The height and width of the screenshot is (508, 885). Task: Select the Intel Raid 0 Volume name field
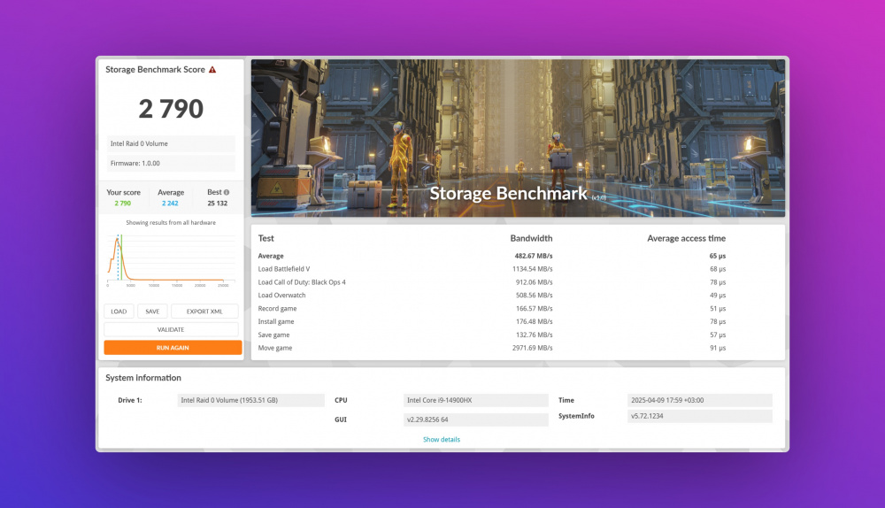point(171,143)
